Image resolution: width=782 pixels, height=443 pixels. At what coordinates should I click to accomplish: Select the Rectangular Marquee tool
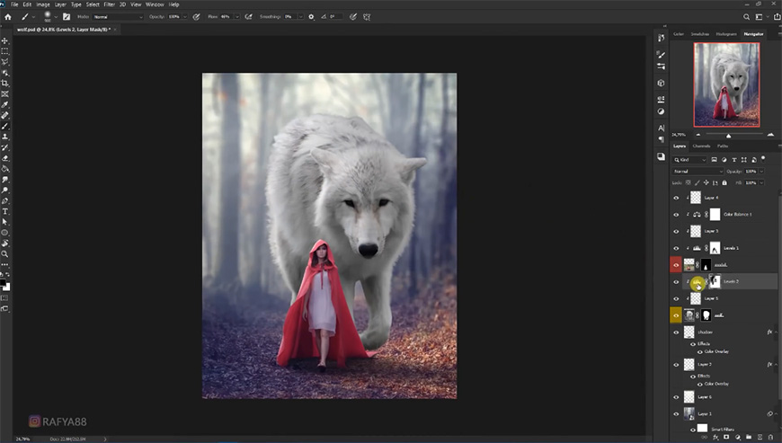[x=5, y=51]
